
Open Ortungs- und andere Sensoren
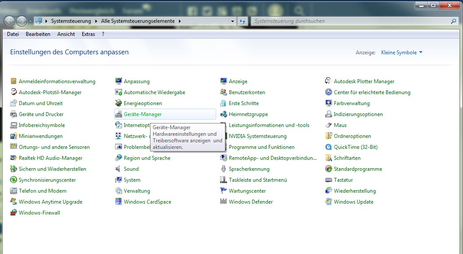54,147
